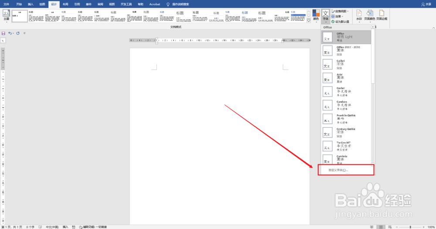Click the 操作说明搜索 tell-me search box
436x229 pixels.
click(x=178, y=4)
